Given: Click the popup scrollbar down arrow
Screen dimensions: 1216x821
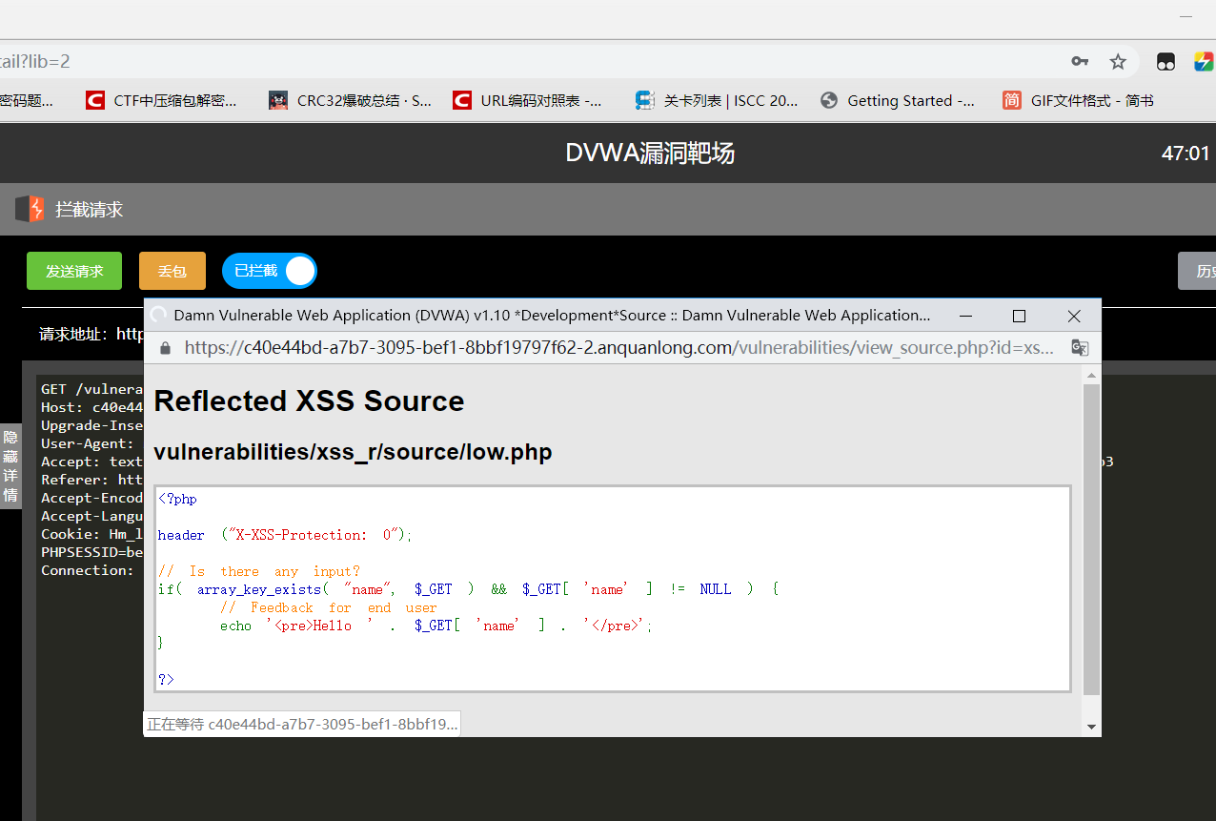Looking at the screenshot, I should pos(1091,727).
